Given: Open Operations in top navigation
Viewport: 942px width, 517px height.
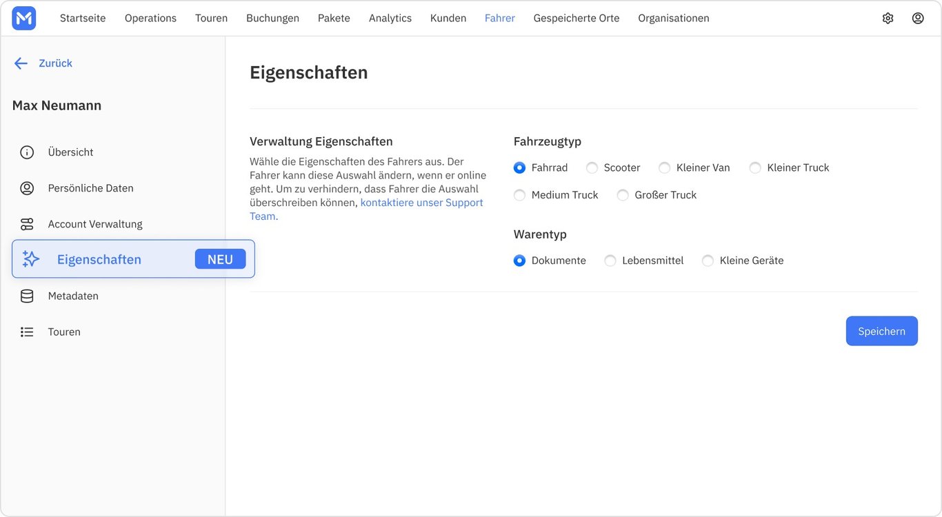Looking at the screenshot, I should tap(150, 19).
